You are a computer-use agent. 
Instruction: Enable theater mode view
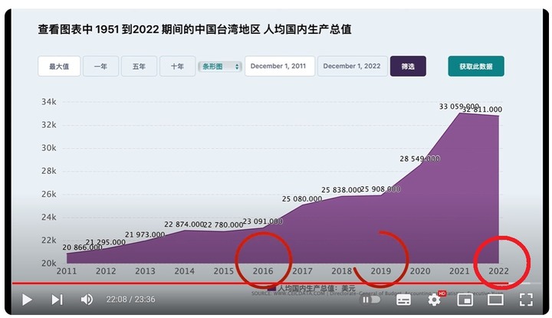(x=495, y=300)
